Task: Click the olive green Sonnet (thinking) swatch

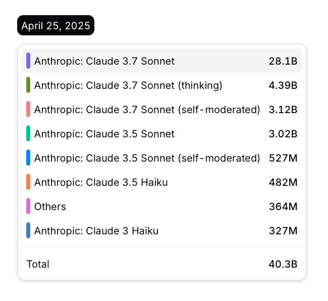Action: point(28,85)
